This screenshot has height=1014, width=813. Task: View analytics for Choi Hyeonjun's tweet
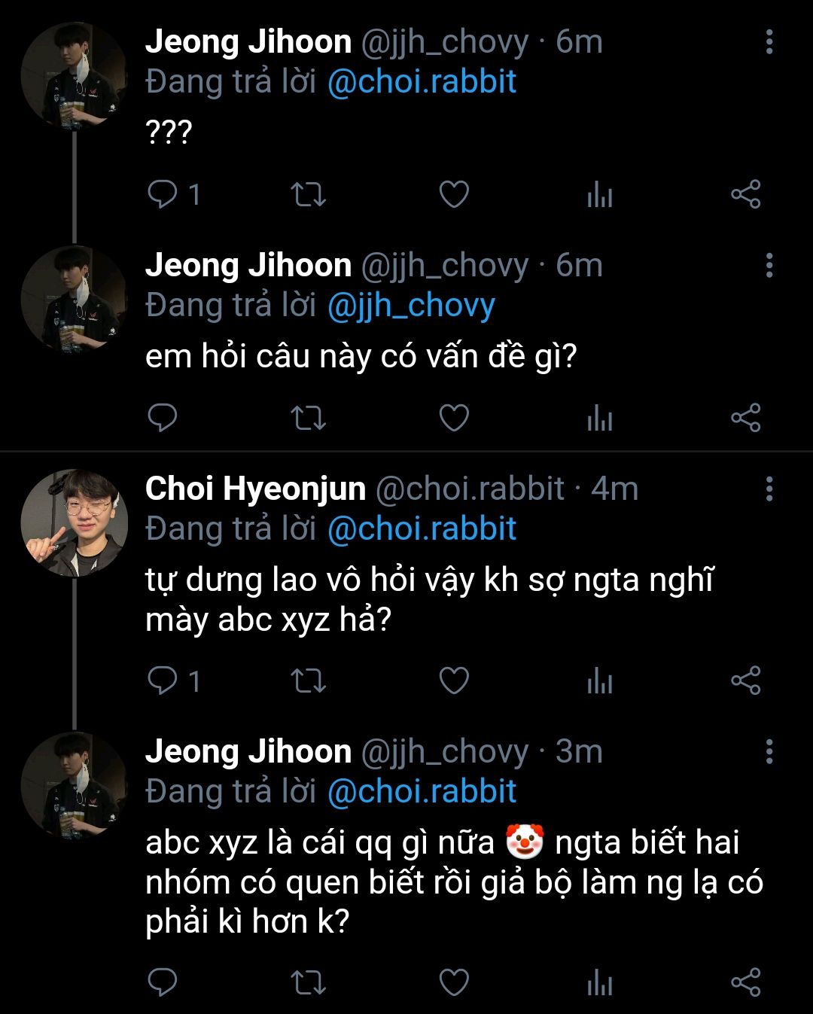coord(600,682)
